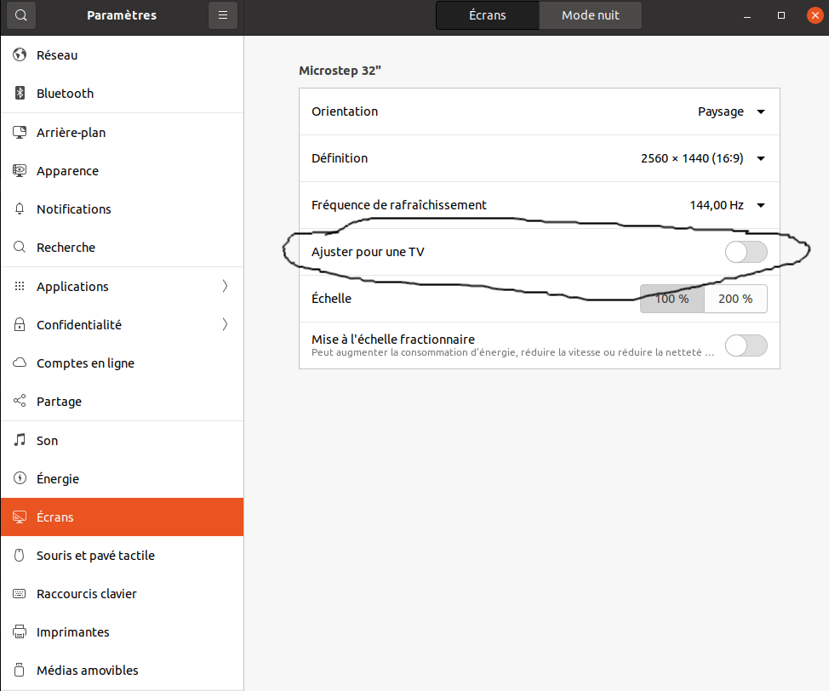Click the Énergie power icon
This screenshot has height=691, width=829.
(20, 478)
